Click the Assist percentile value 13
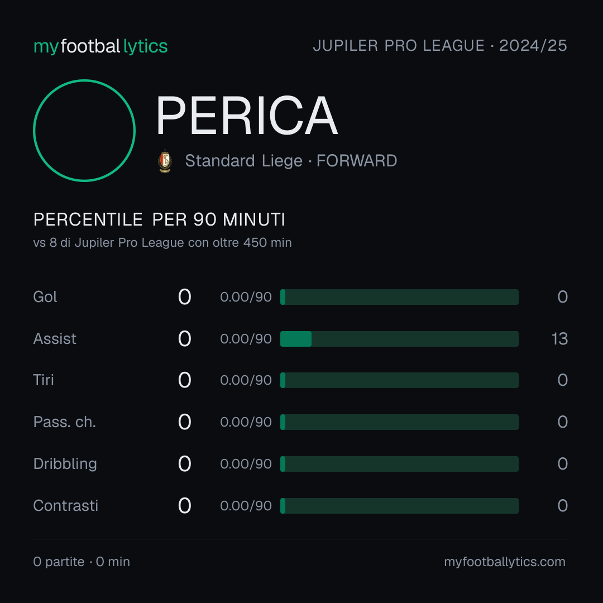The image size is (603, 603). 559,339
